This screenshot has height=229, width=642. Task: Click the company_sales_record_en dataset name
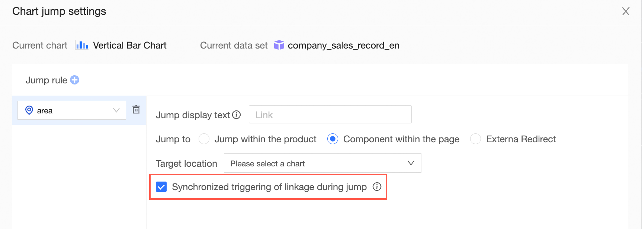coord(343,46)
